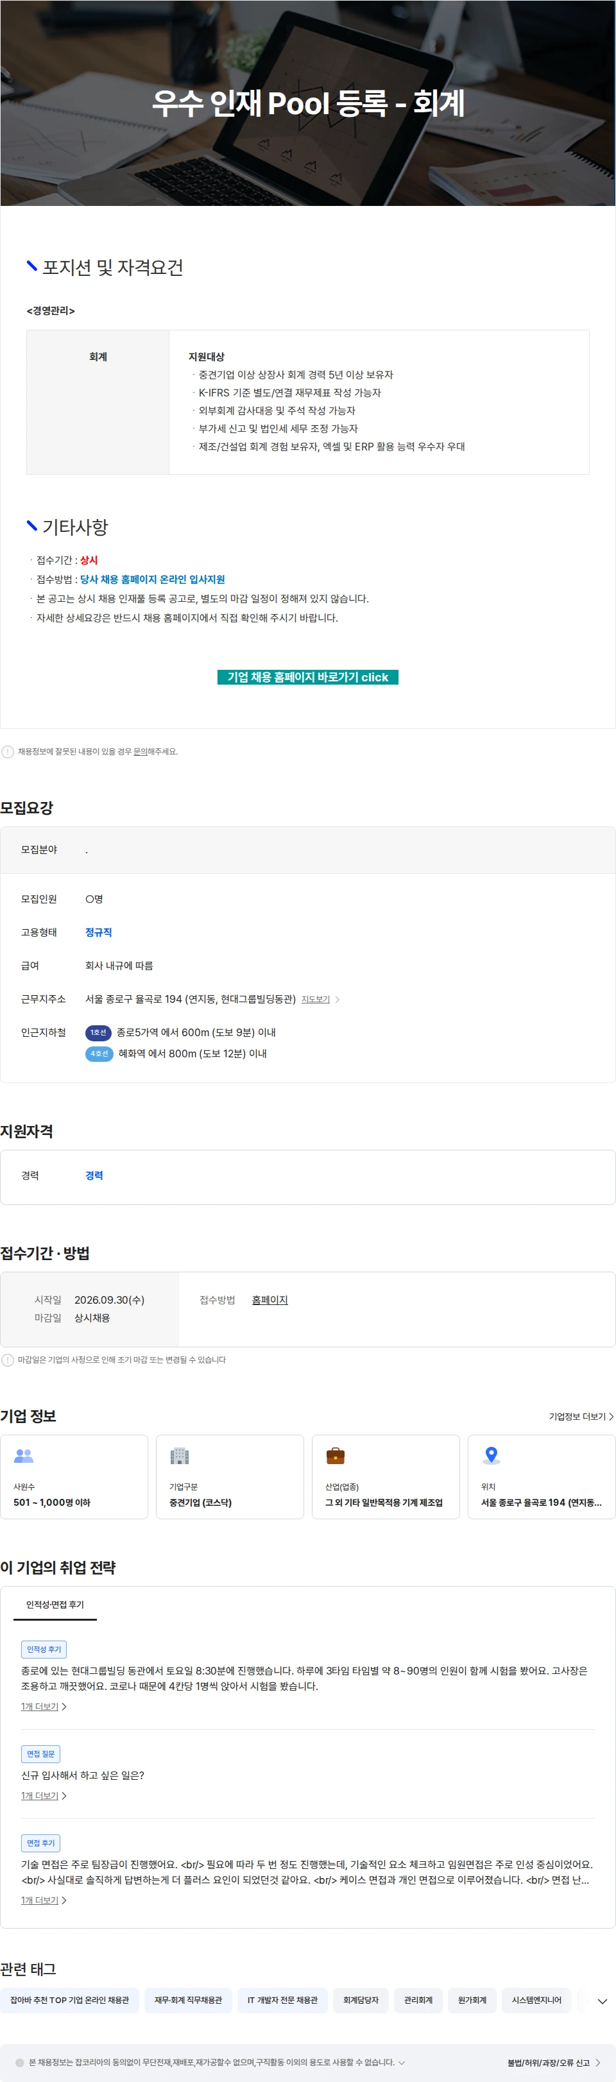Click the people icon on 사원수 card

24,1456
